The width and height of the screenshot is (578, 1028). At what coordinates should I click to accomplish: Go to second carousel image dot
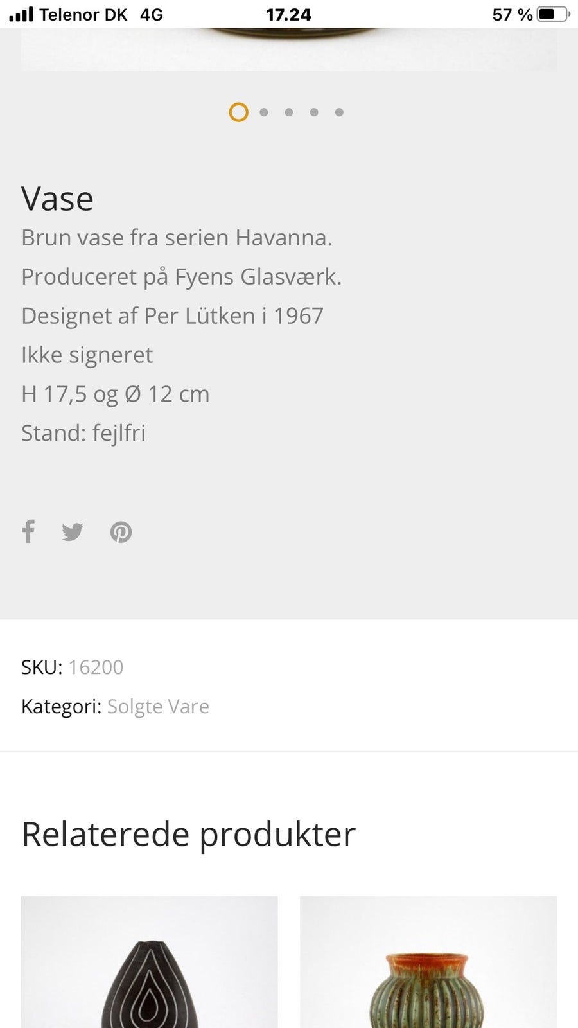(x=264, y=112)
